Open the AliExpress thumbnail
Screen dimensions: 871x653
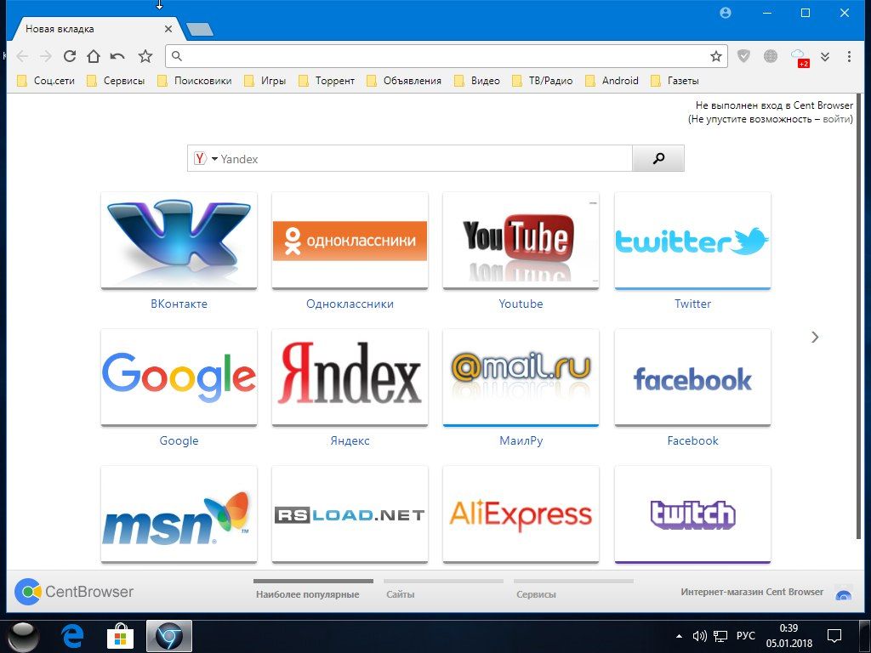[521, 514]
